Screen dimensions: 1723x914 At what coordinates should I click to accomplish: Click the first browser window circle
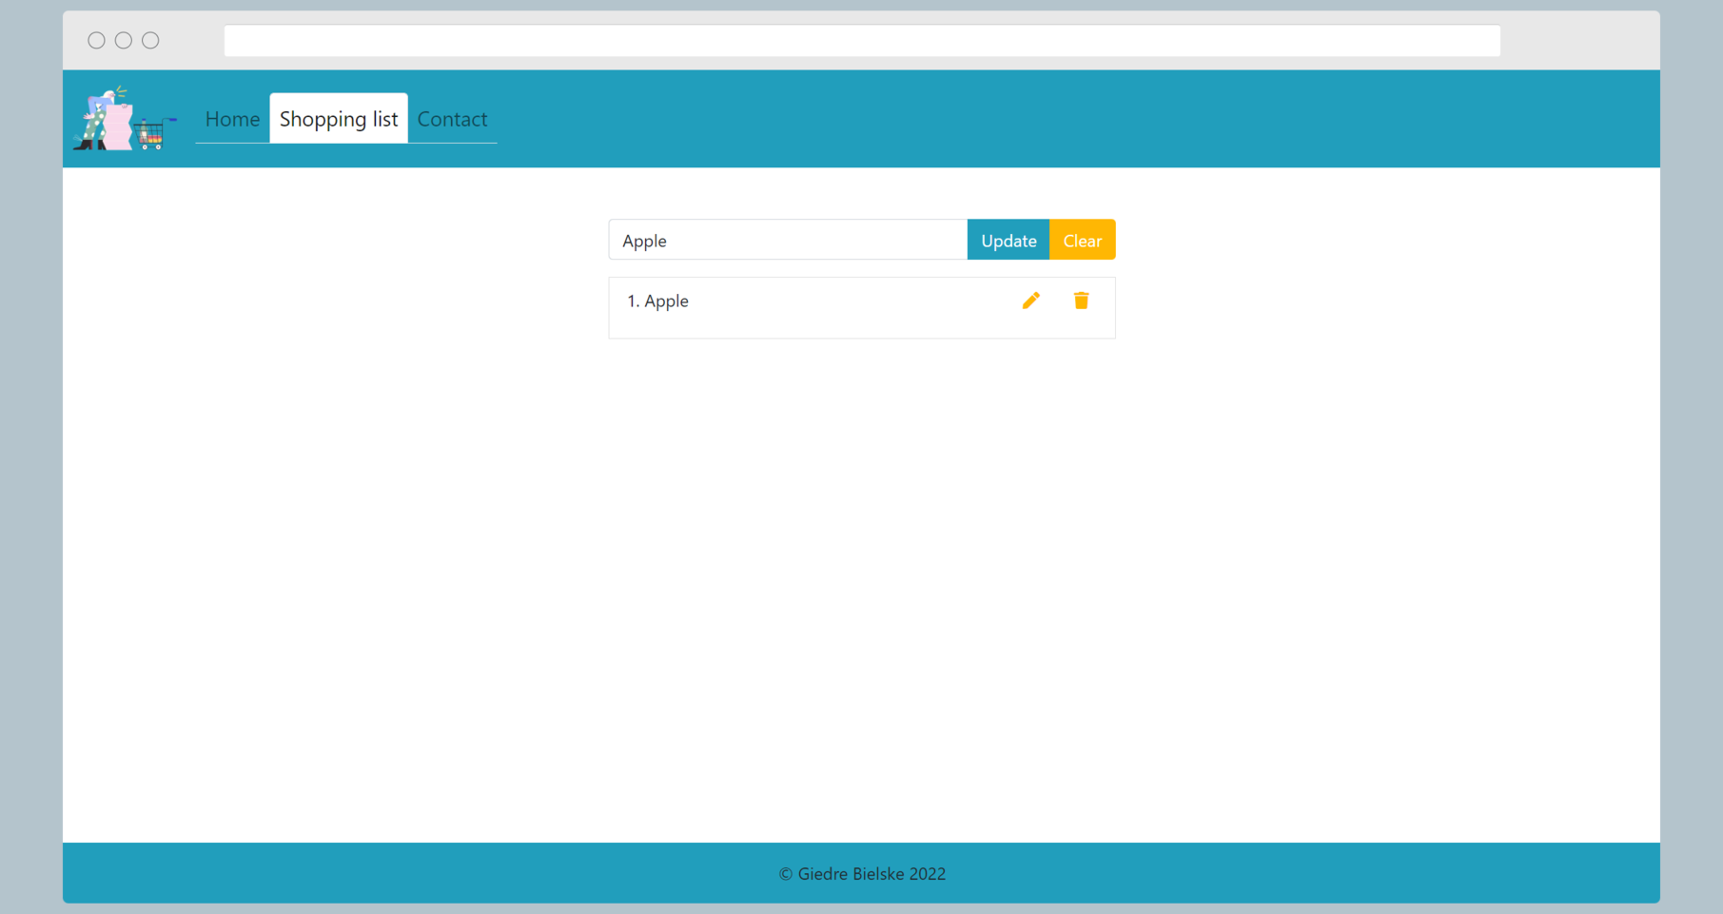96,40
